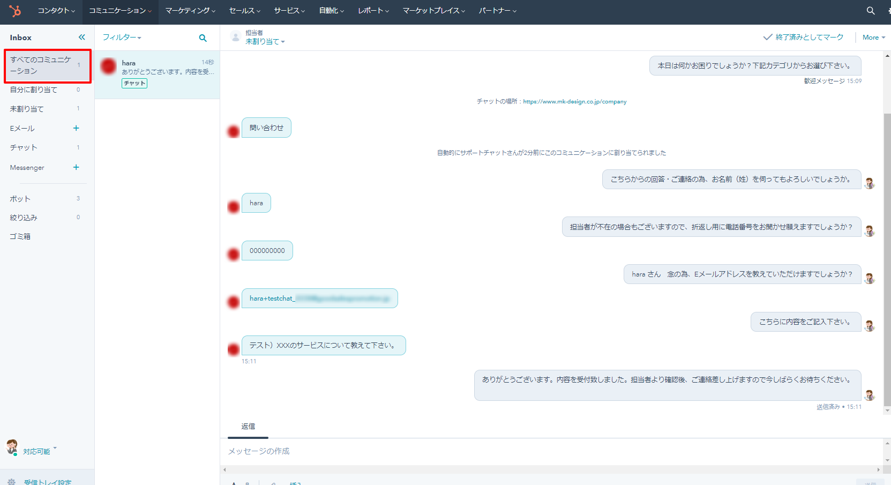Click the assignee avatar icon in header
Screen dimensions: 891x485
click(235, 37)
